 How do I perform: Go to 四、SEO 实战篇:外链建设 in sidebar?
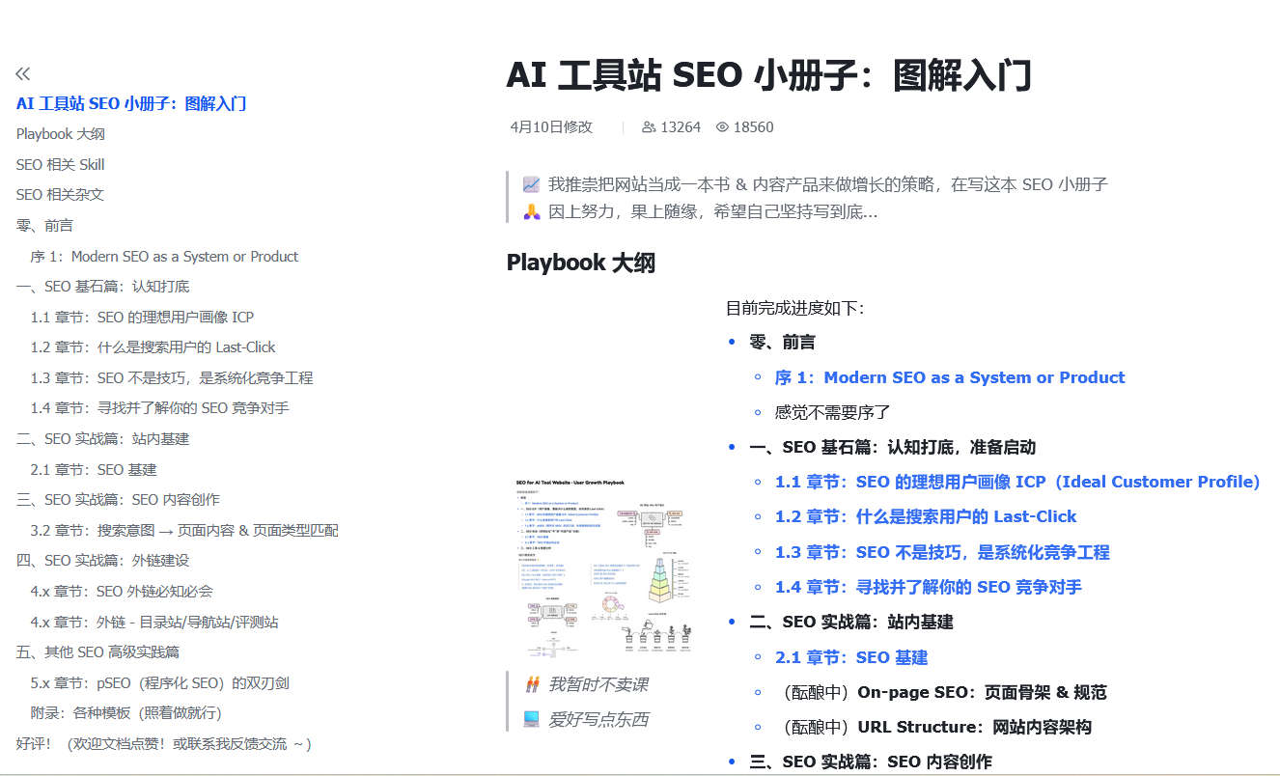click(103, 561)
